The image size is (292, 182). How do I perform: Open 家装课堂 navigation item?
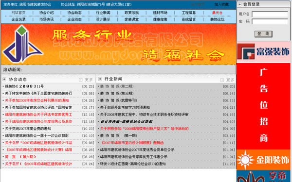point(132,19)
